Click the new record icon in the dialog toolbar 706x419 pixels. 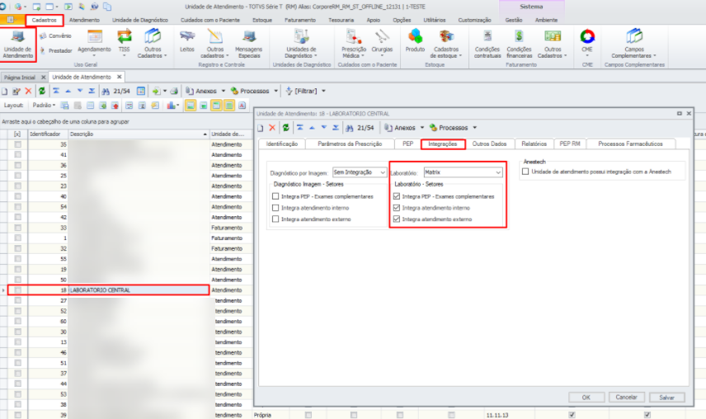point(261,128)
